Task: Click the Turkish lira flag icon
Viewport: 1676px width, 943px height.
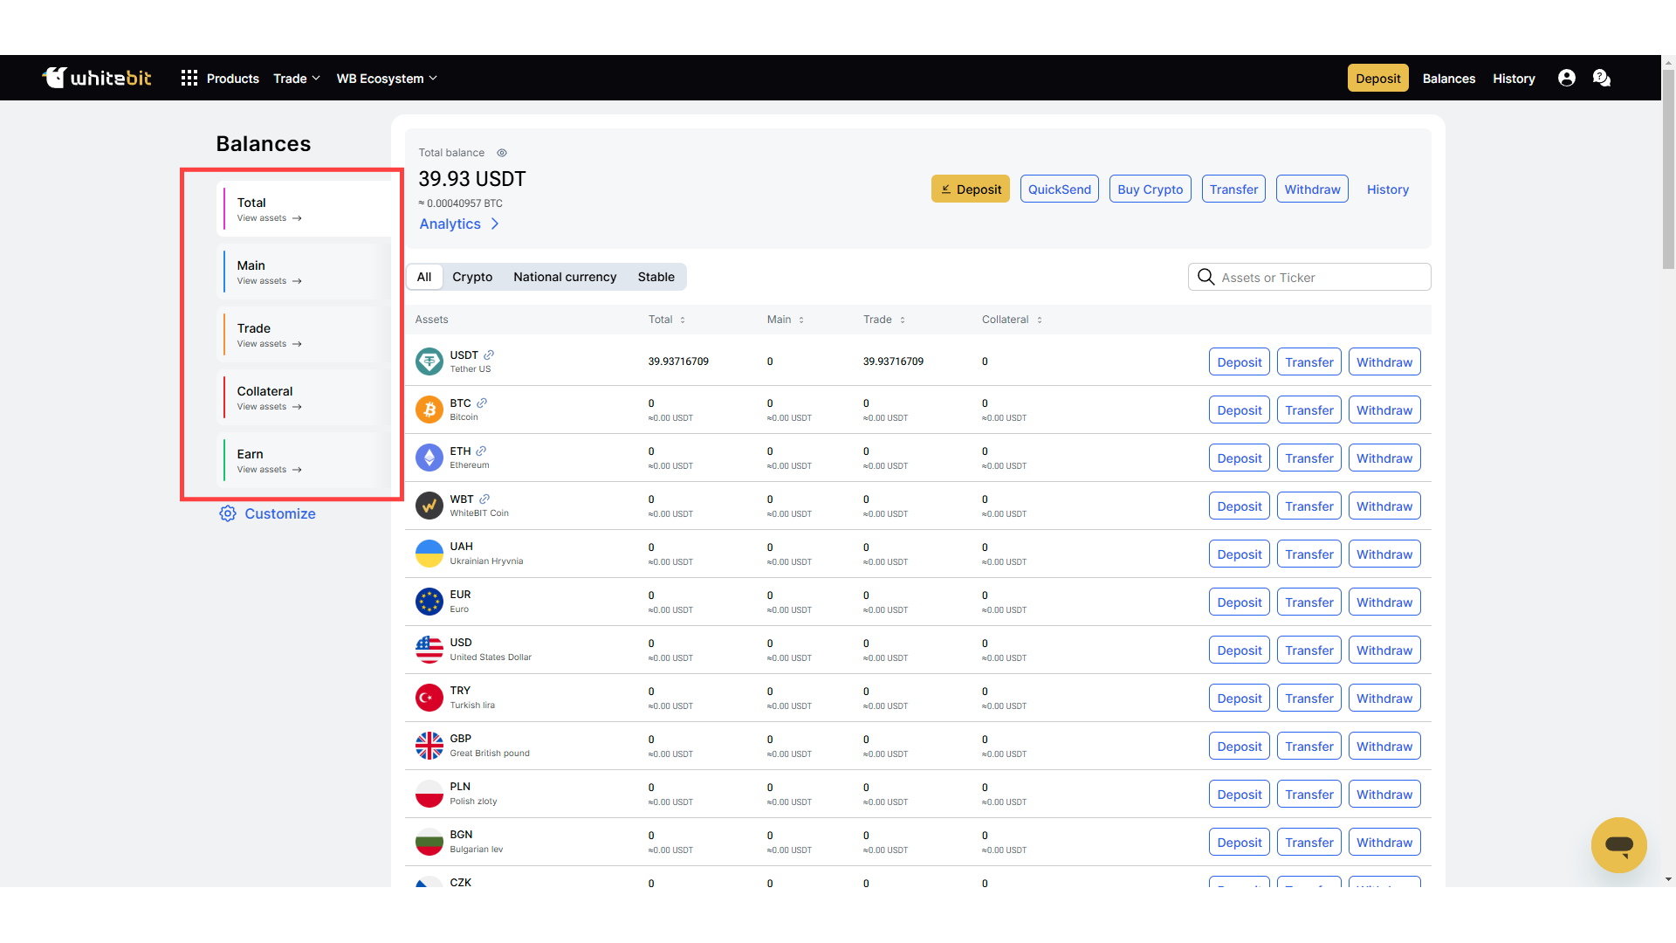Action: (429, 698)
